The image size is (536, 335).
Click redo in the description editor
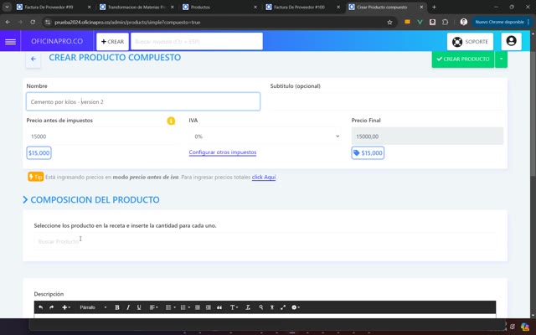52,307
